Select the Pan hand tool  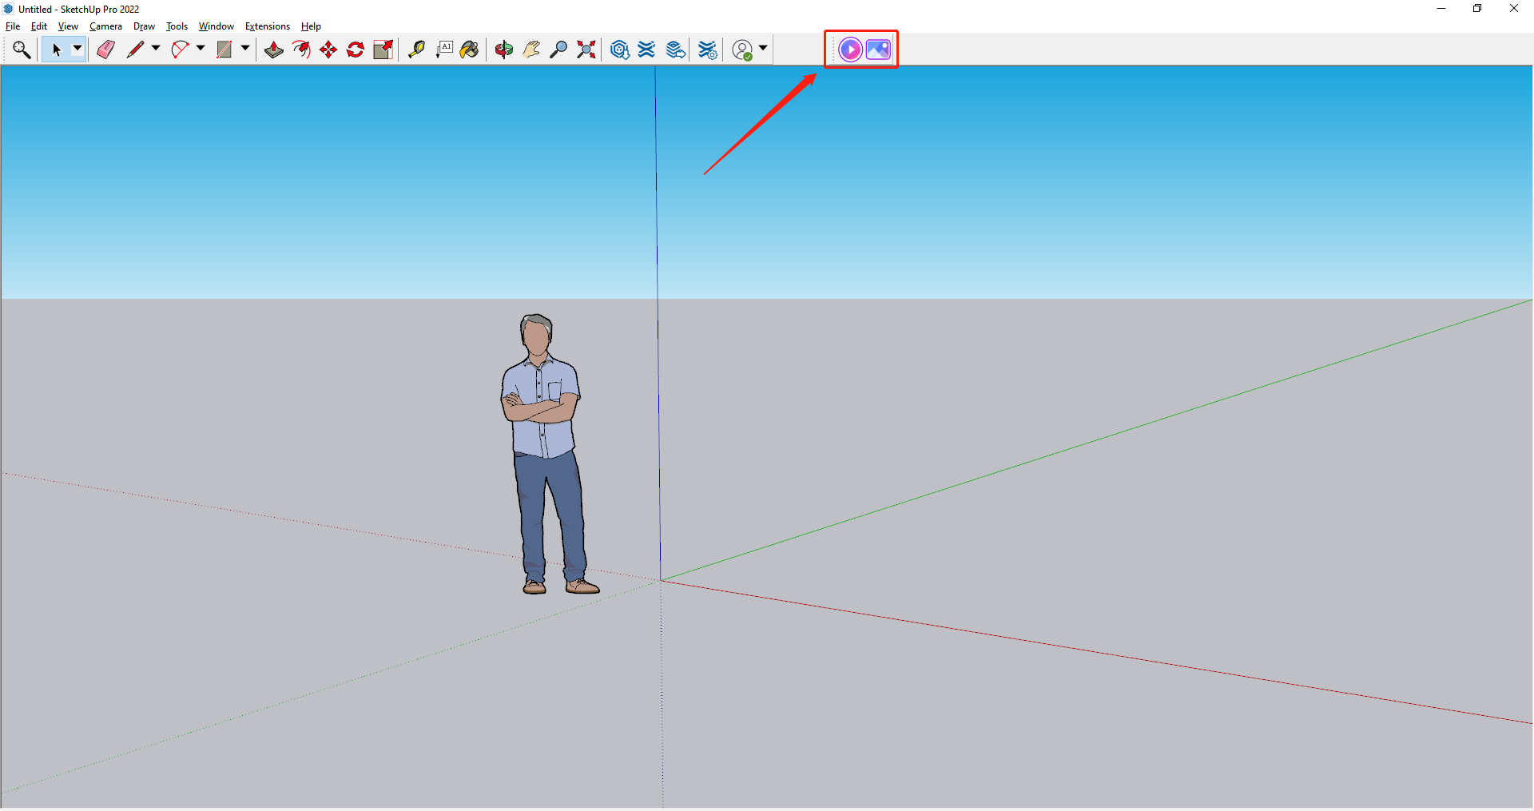pos(531,50)
